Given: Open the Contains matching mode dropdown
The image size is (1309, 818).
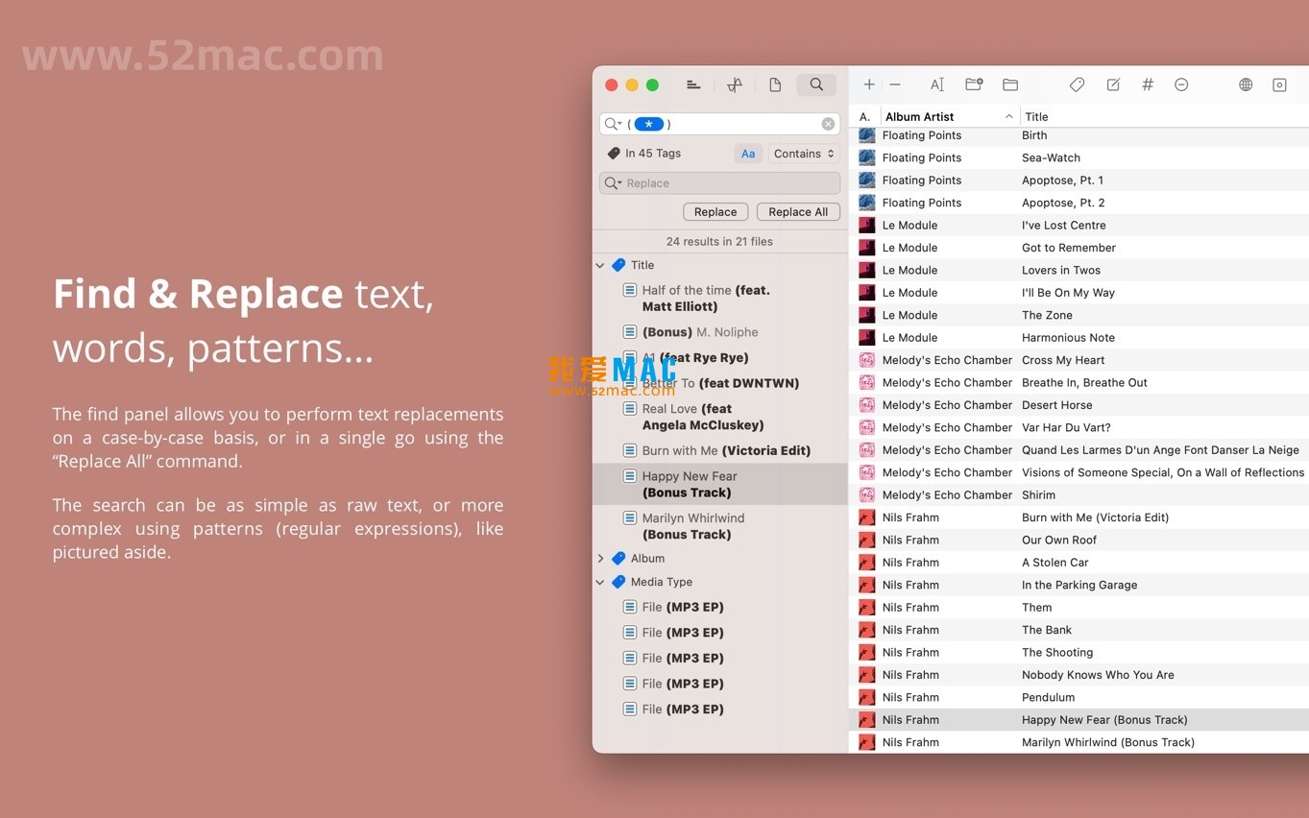Looking at the screenshot, I should point(803,153).
